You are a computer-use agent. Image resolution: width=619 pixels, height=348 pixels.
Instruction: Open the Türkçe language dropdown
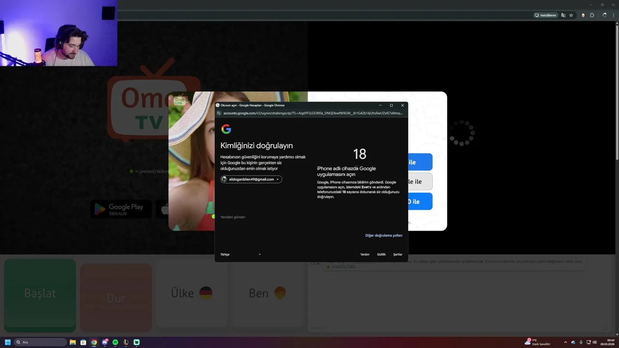click(240, 254)
